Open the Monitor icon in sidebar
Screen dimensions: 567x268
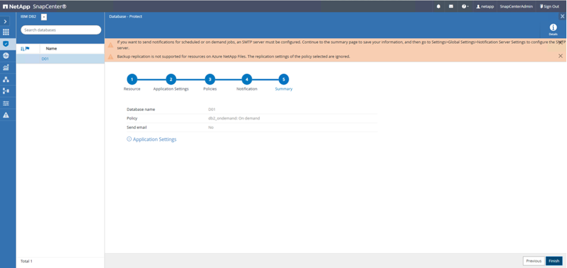coord(6,56)
